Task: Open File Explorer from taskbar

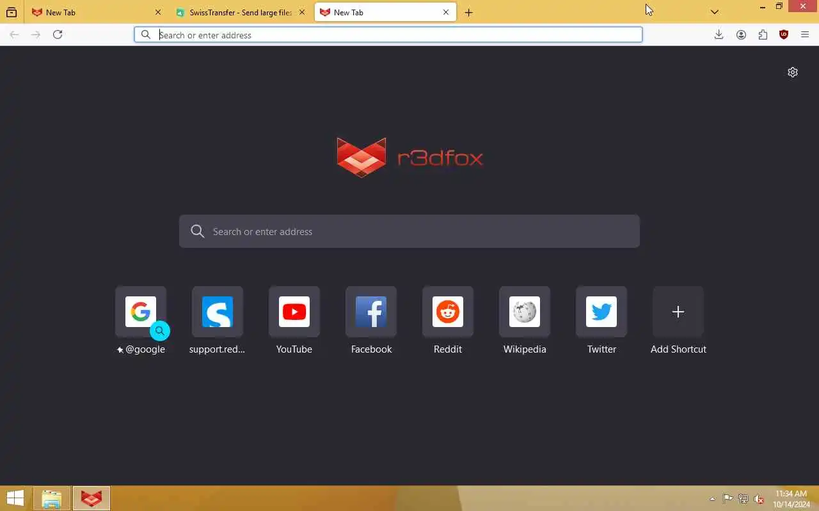Action: 52,498
